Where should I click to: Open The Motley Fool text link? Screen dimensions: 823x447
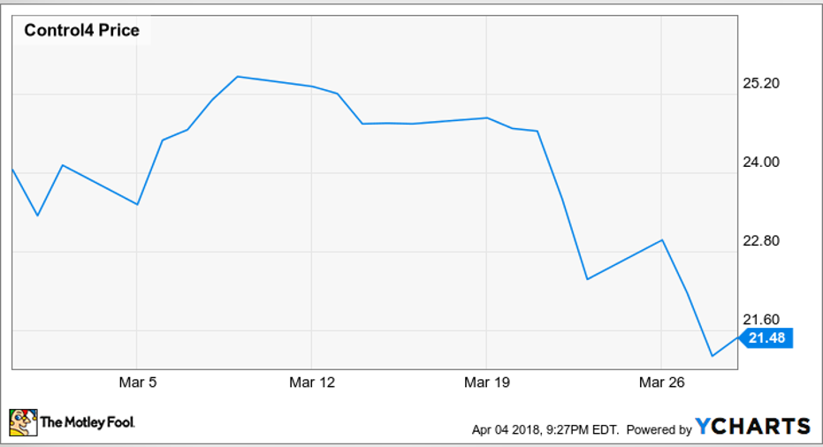coord(87,423)
